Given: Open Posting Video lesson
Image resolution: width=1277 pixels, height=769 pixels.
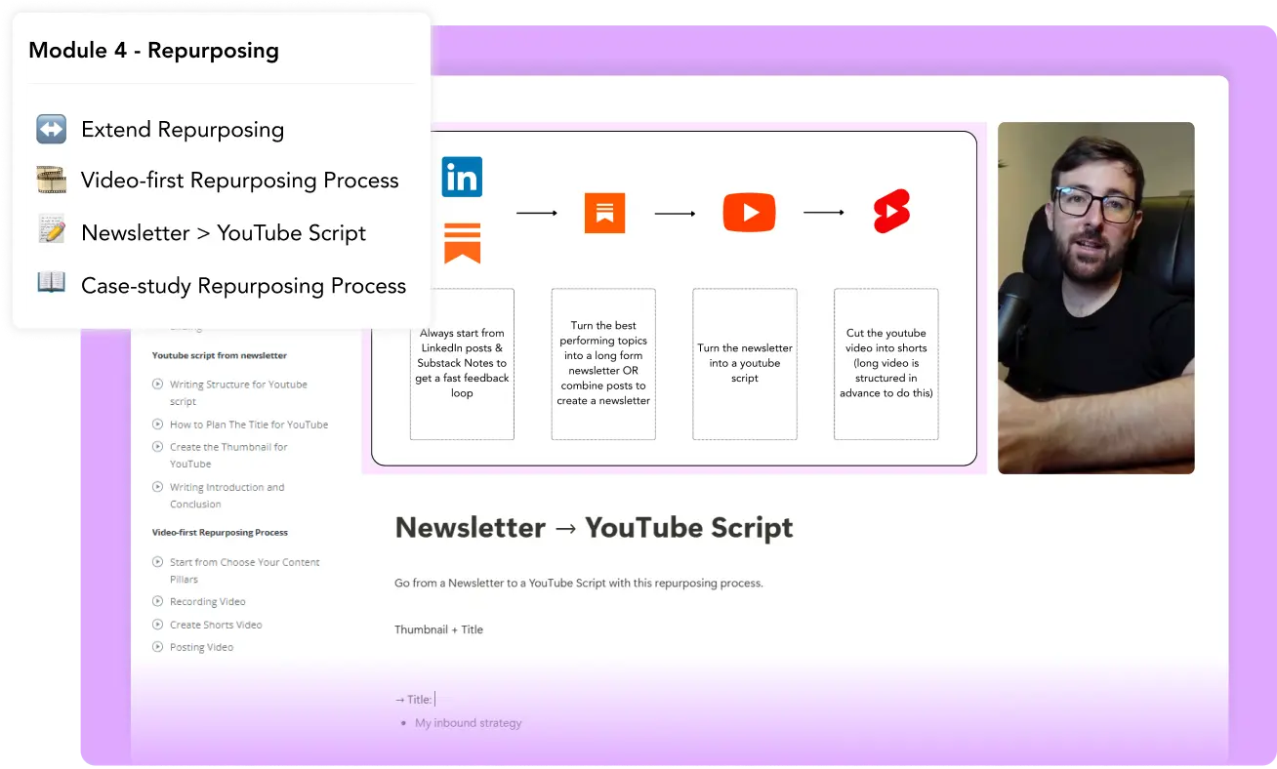Looking at the screenshot, I should point(201,647).
